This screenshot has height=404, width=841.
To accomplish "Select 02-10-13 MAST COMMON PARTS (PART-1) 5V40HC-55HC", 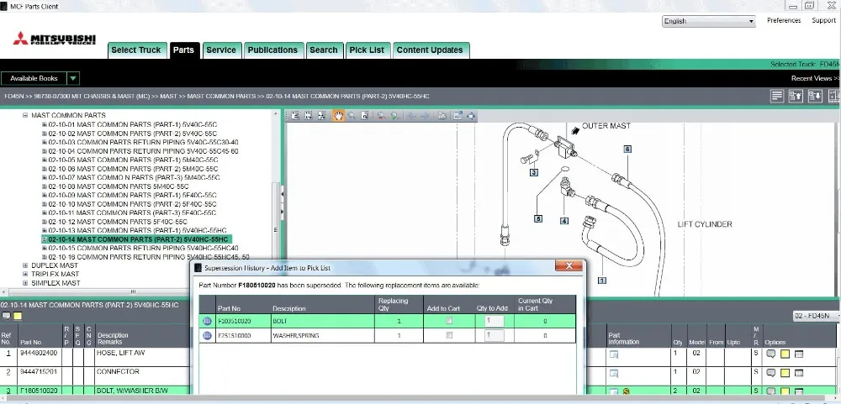I will [137, 230].
